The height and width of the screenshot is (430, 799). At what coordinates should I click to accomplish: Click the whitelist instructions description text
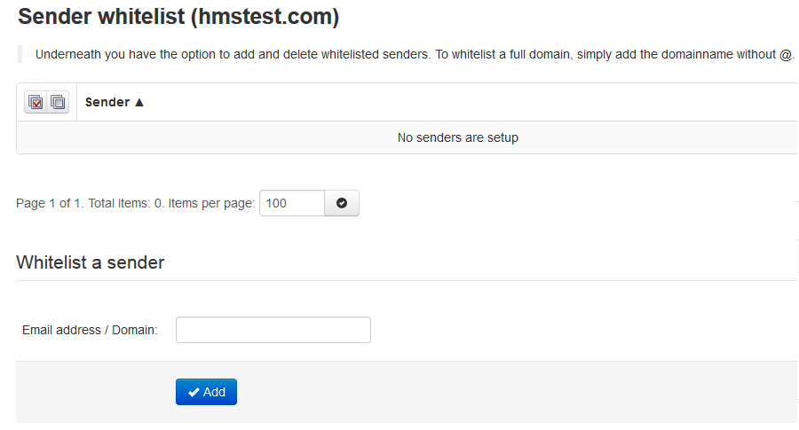tap(415, 54)
